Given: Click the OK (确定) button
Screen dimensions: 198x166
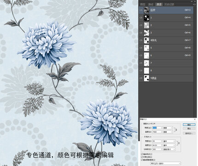Looking at the screenshot, I should 189,125.
